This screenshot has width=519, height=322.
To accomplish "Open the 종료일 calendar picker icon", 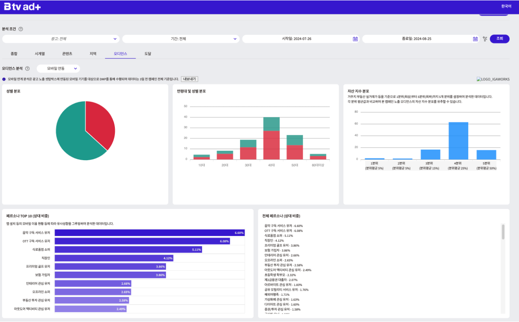I will tap(475, 39).
